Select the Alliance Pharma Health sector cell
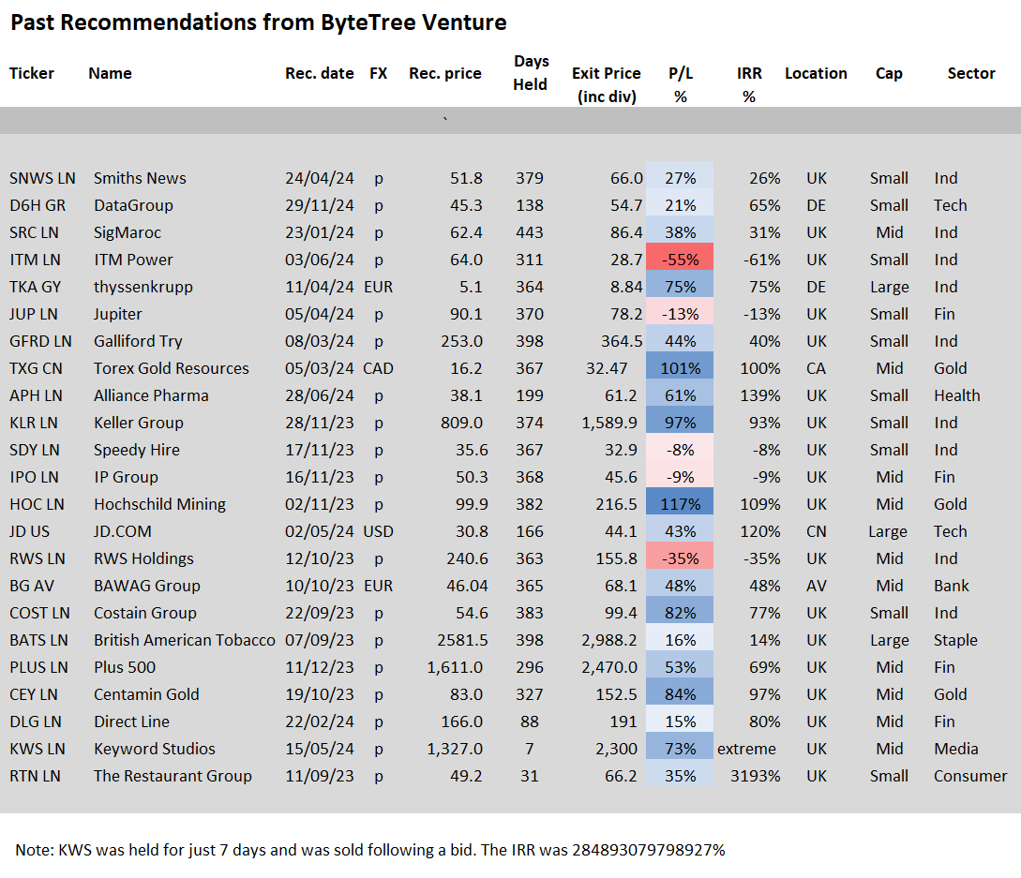 pos(956,395)
